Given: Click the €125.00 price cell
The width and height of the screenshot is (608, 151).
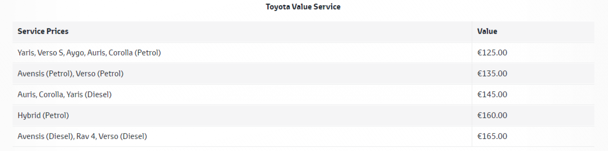Looking at the screenshot, I should tap(492, 52).
